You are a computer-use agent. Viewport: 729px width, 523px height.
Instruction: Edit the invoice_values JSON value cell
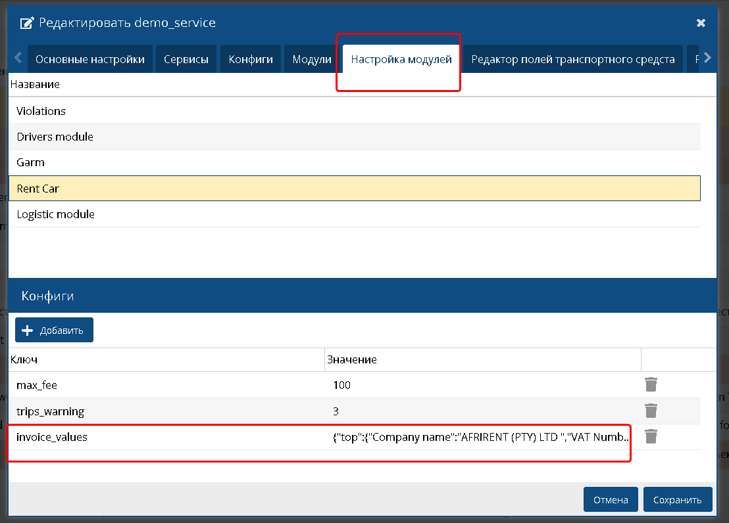(x=480, y=437)
